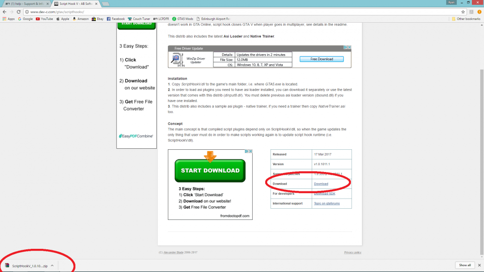Select the version value v1.0.1011.1
484x272 pixels.
(322, 164)
